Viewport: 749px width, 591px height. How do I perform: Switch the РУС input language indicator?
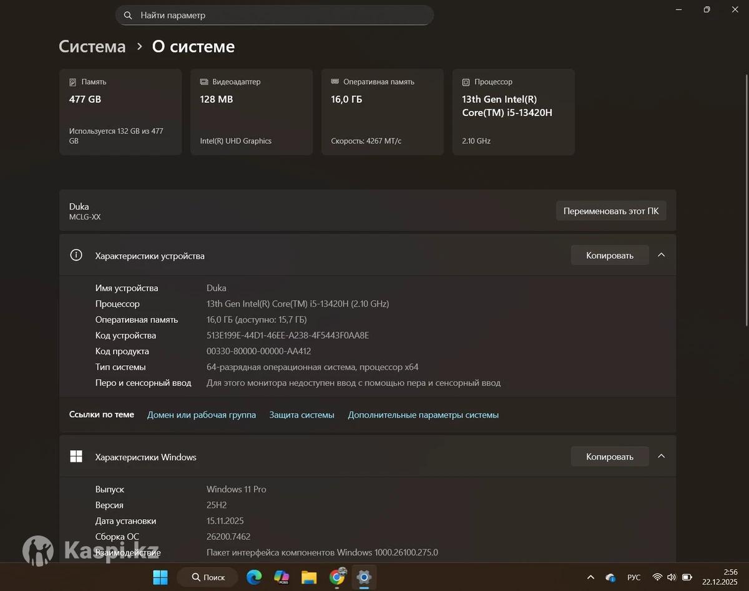634,577
